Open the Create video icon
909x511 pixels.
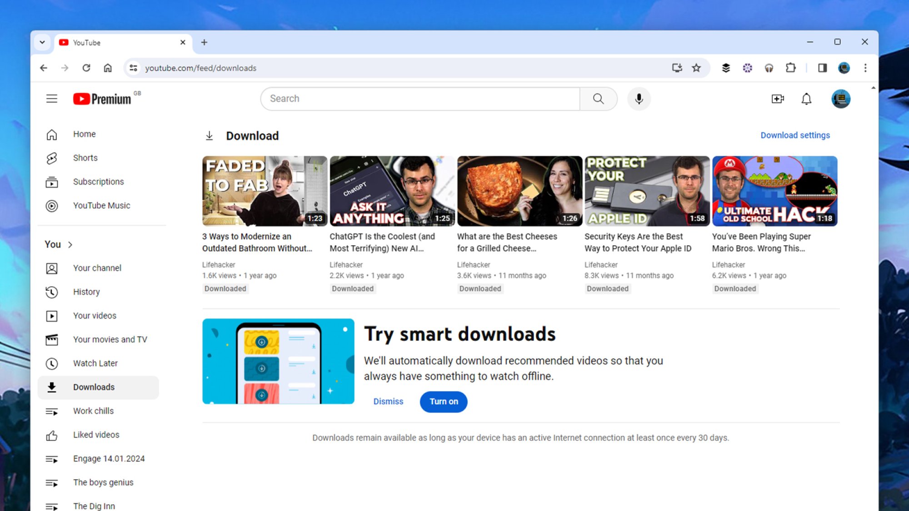point(778,99)
